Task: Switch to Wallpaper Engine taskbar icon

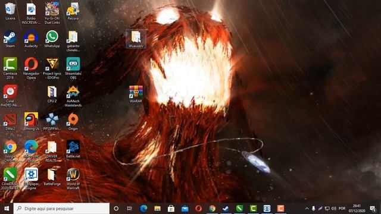Action: [x=267, y=209]
